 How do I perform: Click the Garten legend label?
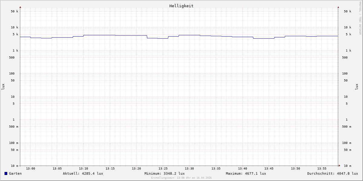(15, 173)
